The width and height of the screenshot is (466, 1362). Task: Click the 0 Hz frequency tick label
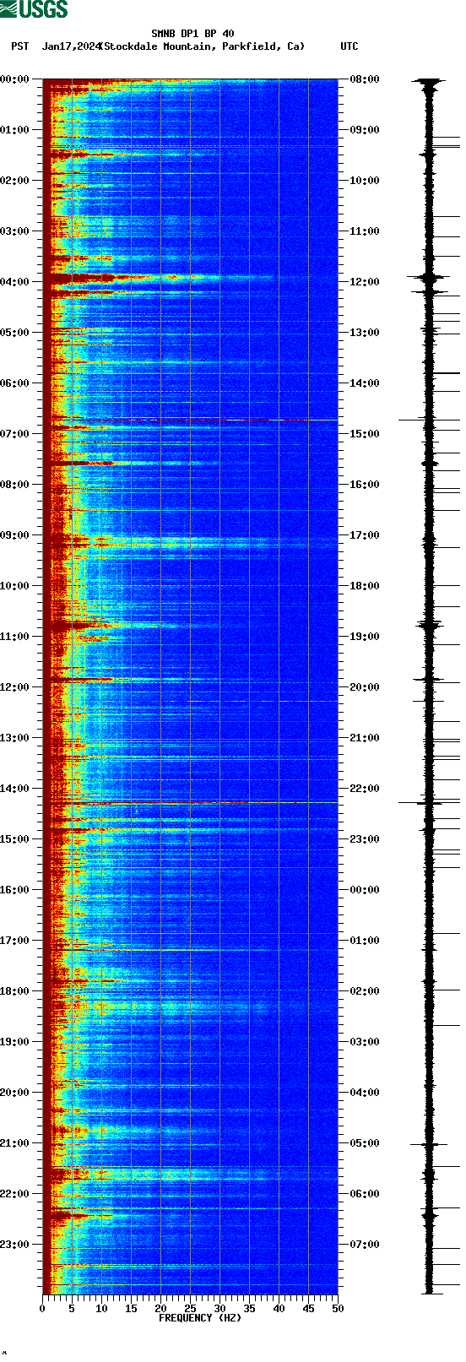click(x=42, y=1309)
